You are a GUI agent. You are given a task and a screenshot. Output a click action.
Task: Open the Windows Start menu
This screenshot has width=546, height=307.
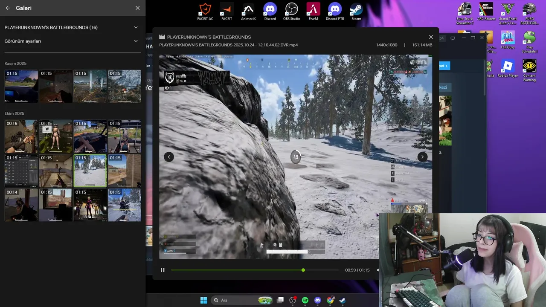tap(203, 300)
